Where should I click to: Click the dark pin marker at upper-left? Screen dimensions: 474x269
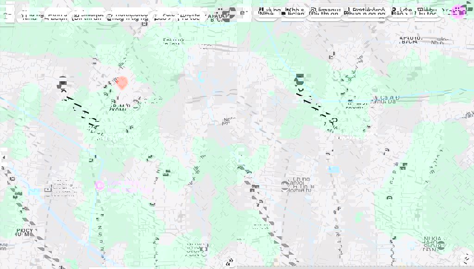(x=62, y=84)
